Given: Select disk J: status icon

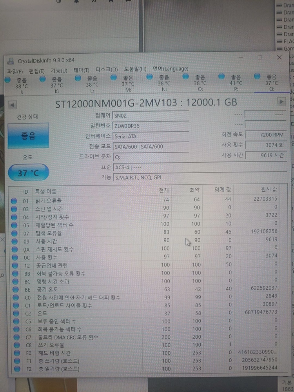Looking at the screenshot, I should click(x=7, y=80).
